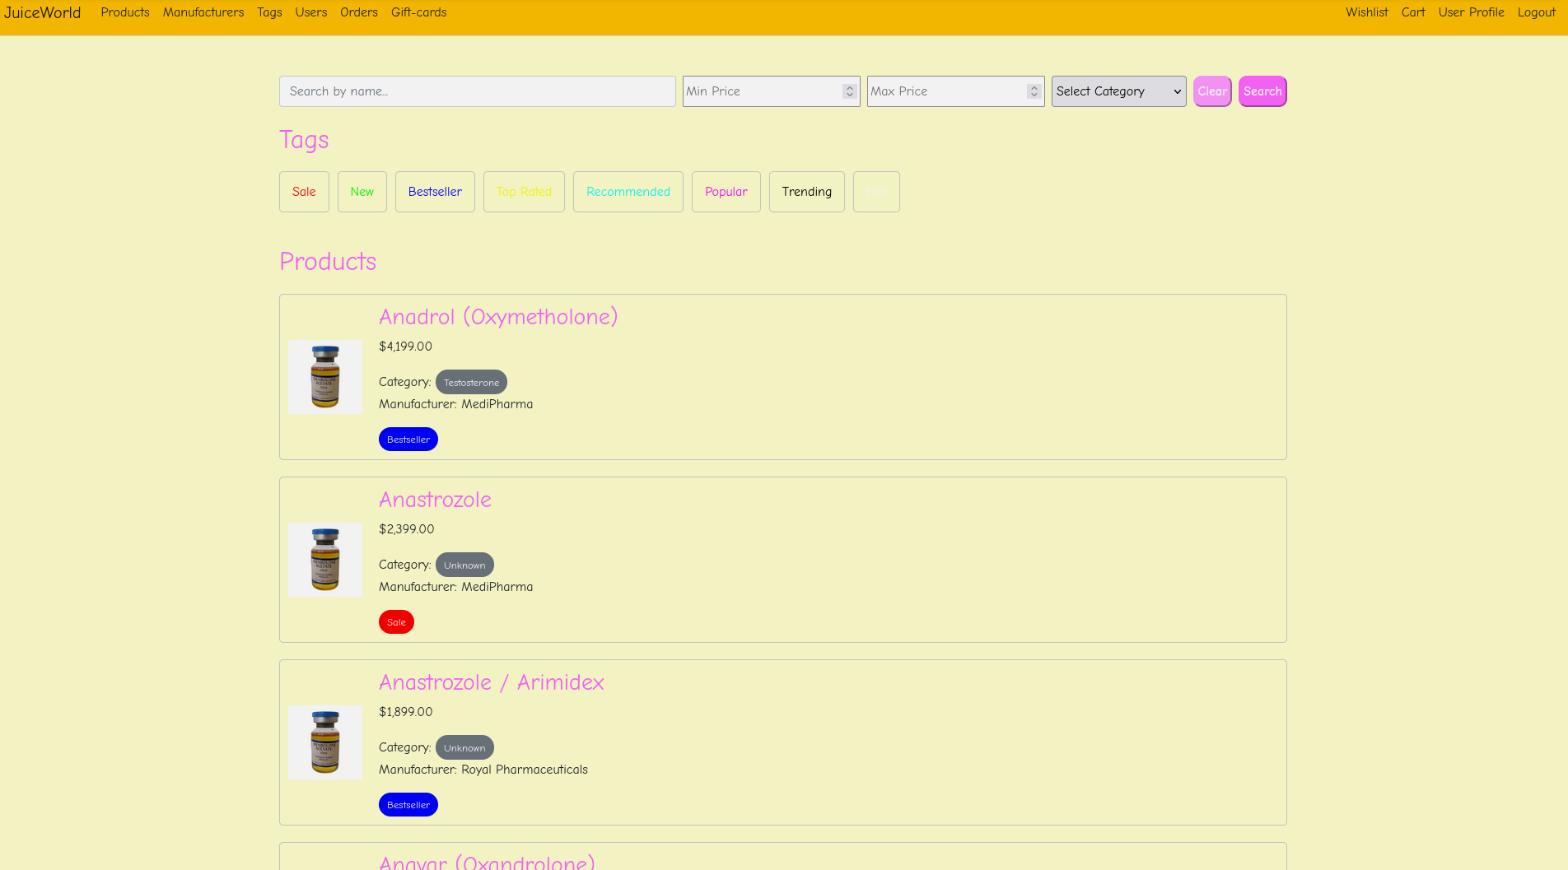Open the Orders page

point(359,12)
